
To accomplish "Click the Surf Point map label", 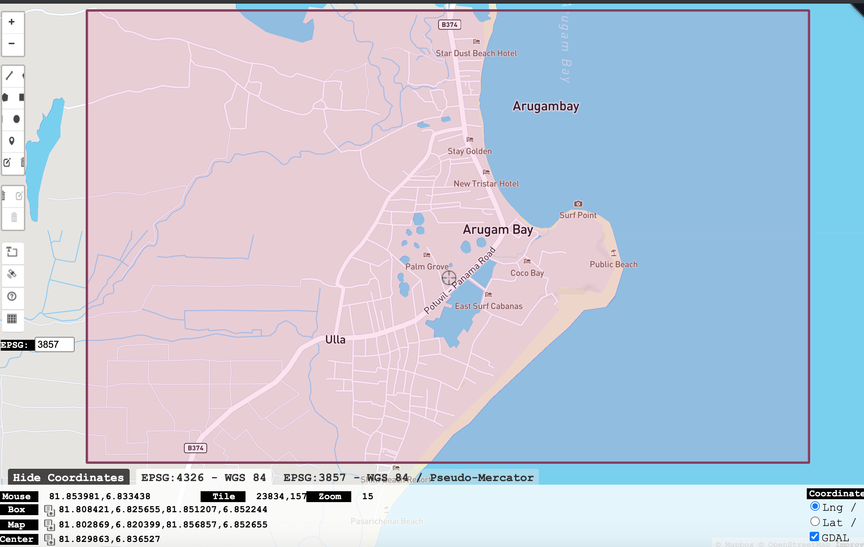I will click(578, 215).
